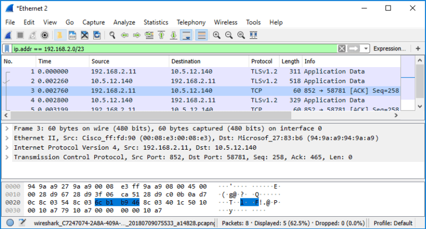Expand Transmission Control Protocol section

tap(7, 157)
